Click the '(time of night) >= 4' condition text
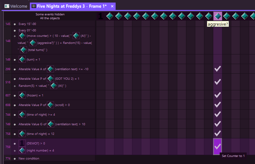Image resolution: width=255 pixels, height=164 pixels. tap(41, 115)
